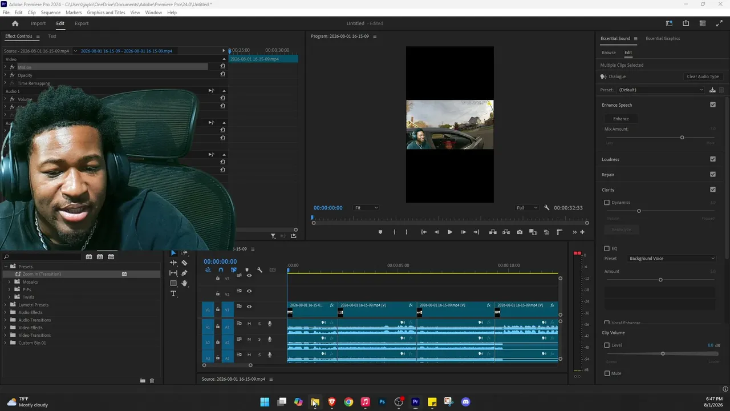This screenshot has width=730, height=411.
Task: Select the Rectangle tool
Action: (x=173, y=283)
